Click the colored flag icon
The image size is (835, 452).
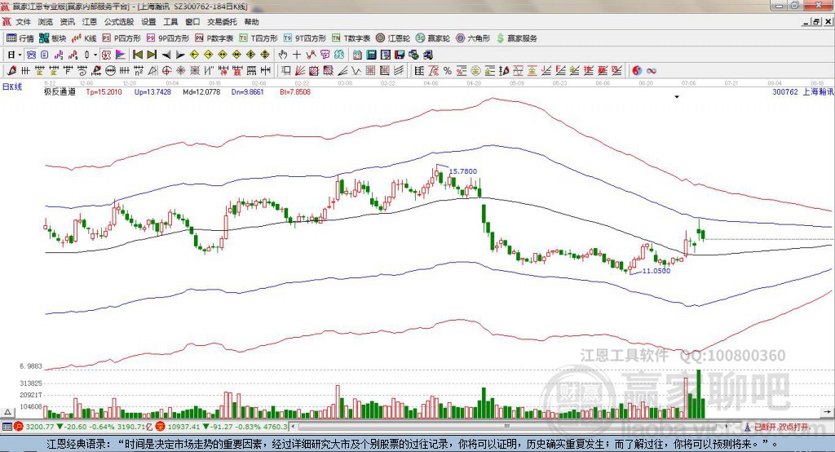click(x=121, y=55)
